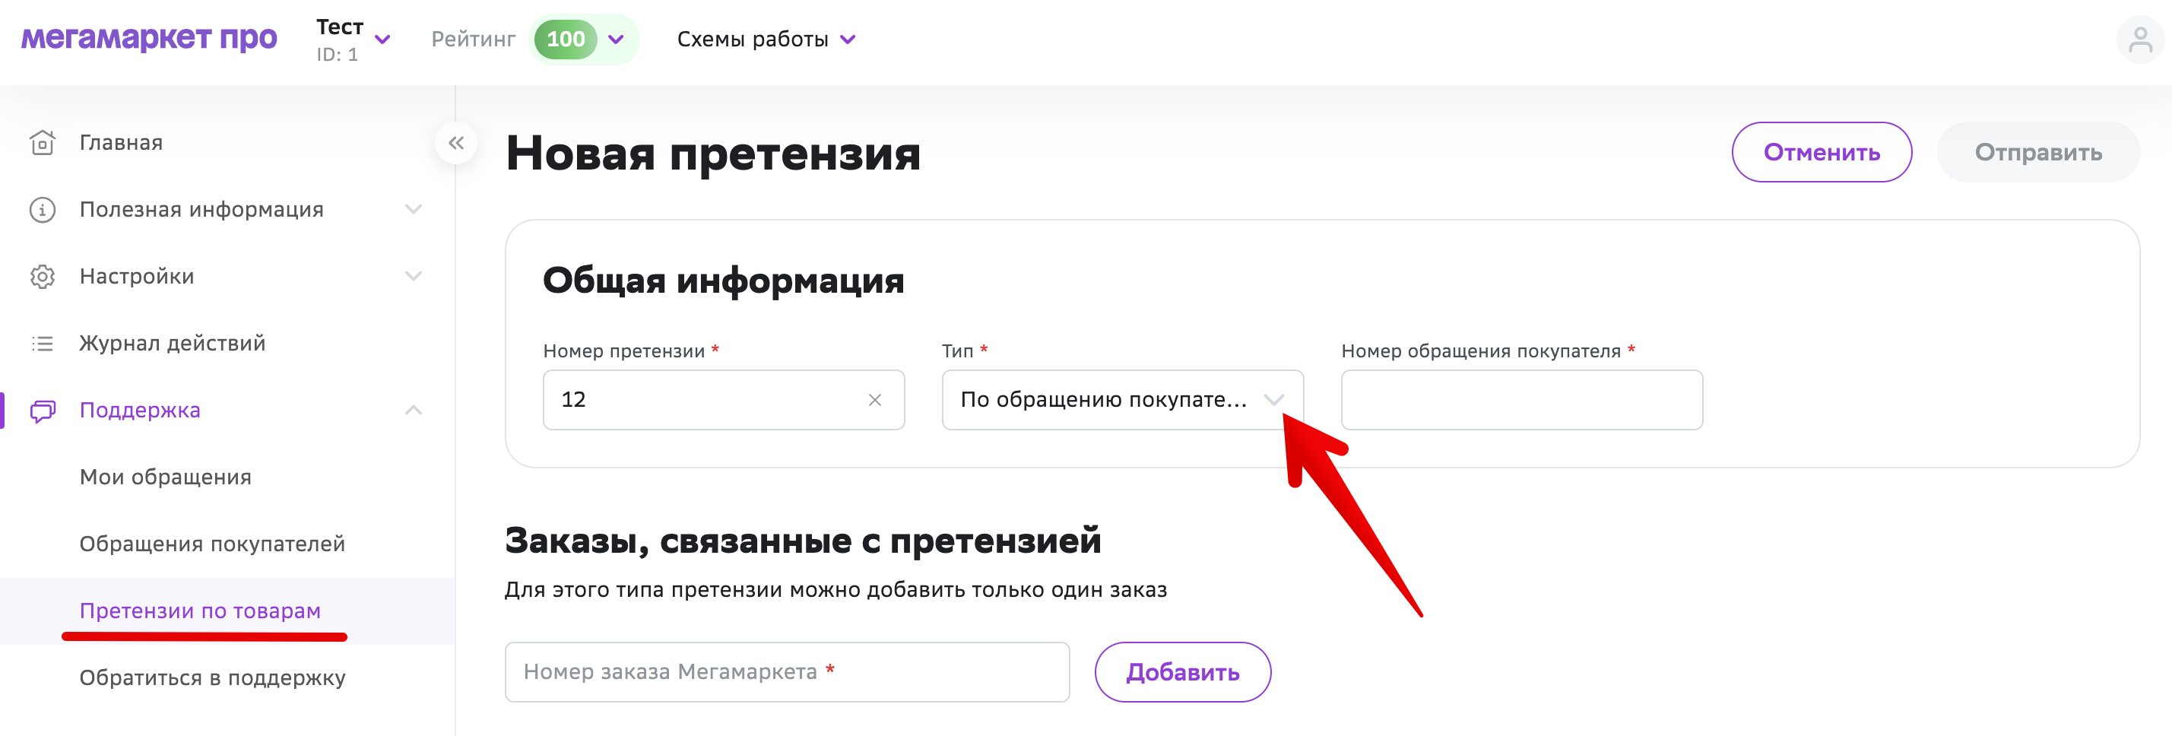The height and width of the screenshot is (736, 2172).
Task: Click the мегамаркет про logo
Action: [x=149, y=38]
